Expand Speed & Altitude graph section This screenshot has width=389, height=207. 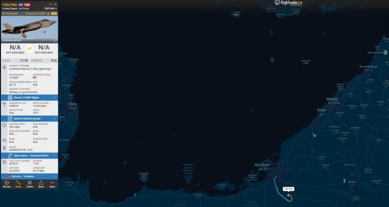click(x=30, y=119)
